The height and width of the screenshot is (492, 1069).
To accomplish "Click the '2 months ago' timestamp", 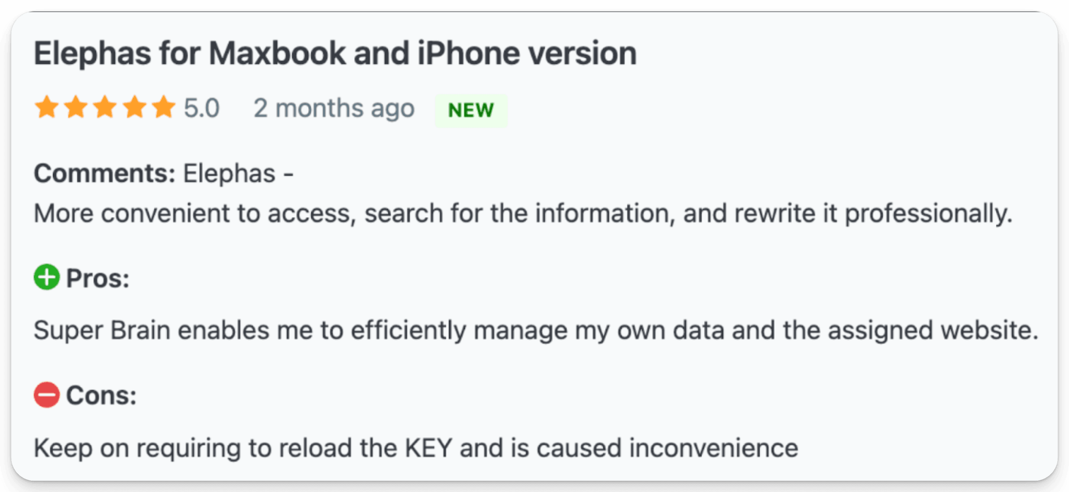I will [334, 108].
